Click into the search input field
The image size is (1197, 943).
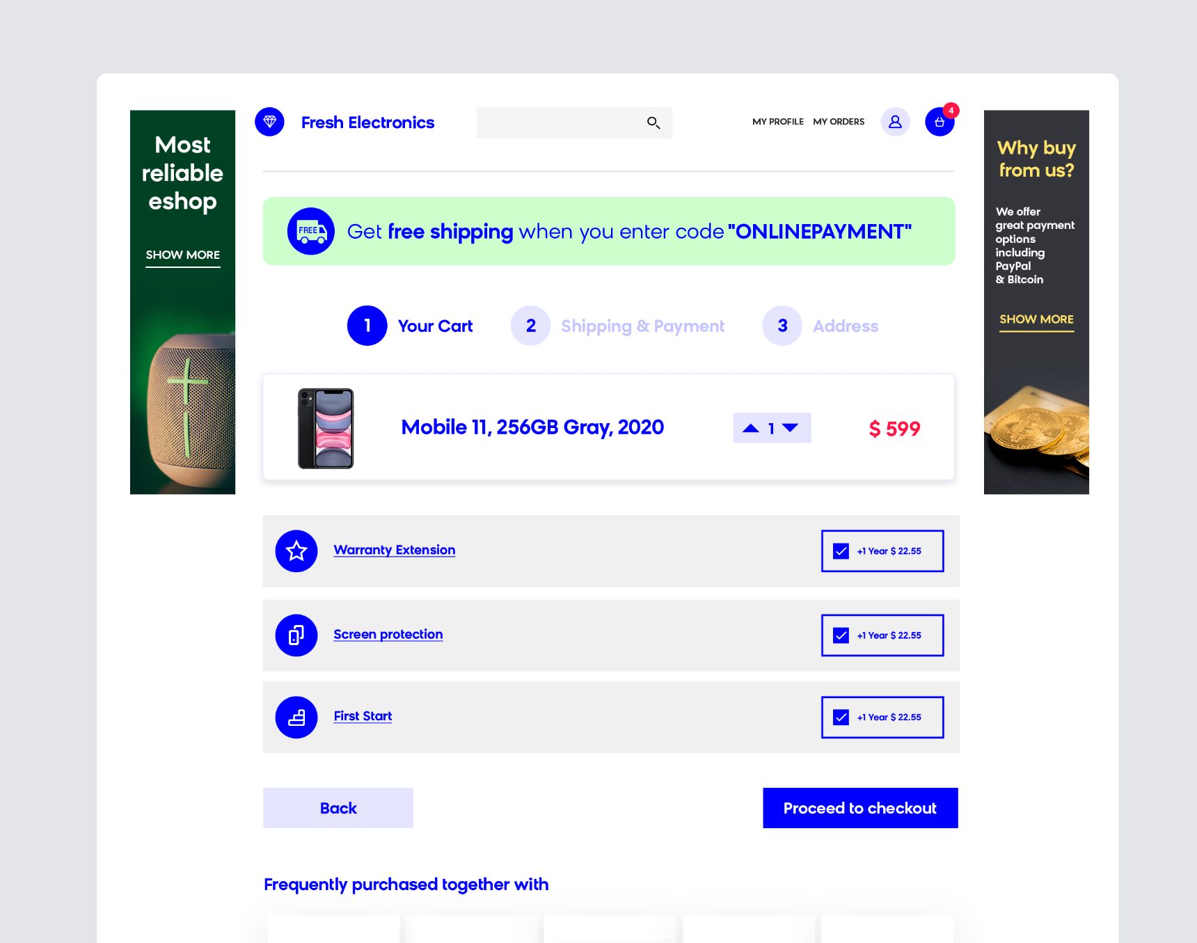560,122
